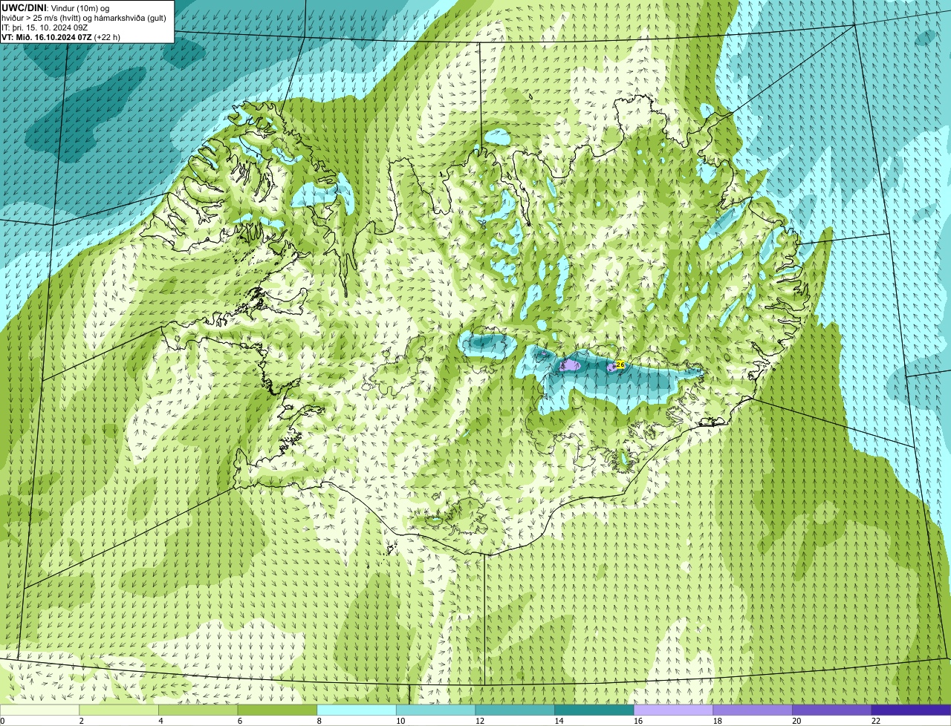Select the 'IT: þri. 15. 10. 2024 09Z' line

[x=45, y=27]
